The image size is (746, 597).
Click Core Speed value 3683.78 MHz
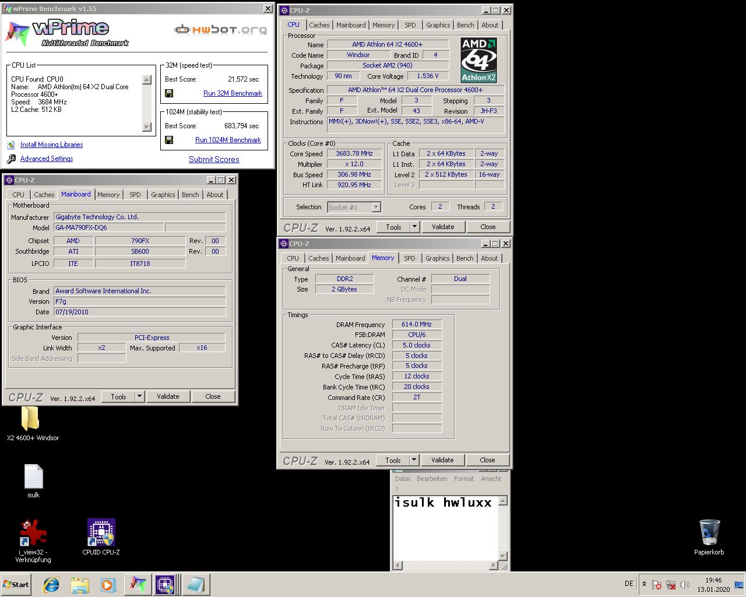[354, 153]
